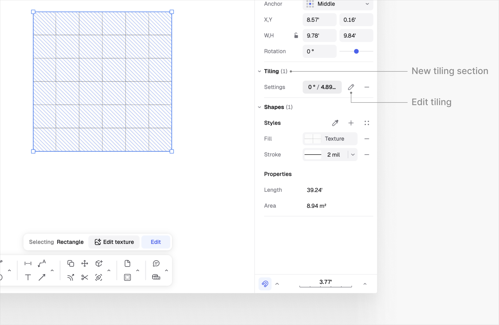
Task: Click the Rotation angle input field
Action: [319, 51]
